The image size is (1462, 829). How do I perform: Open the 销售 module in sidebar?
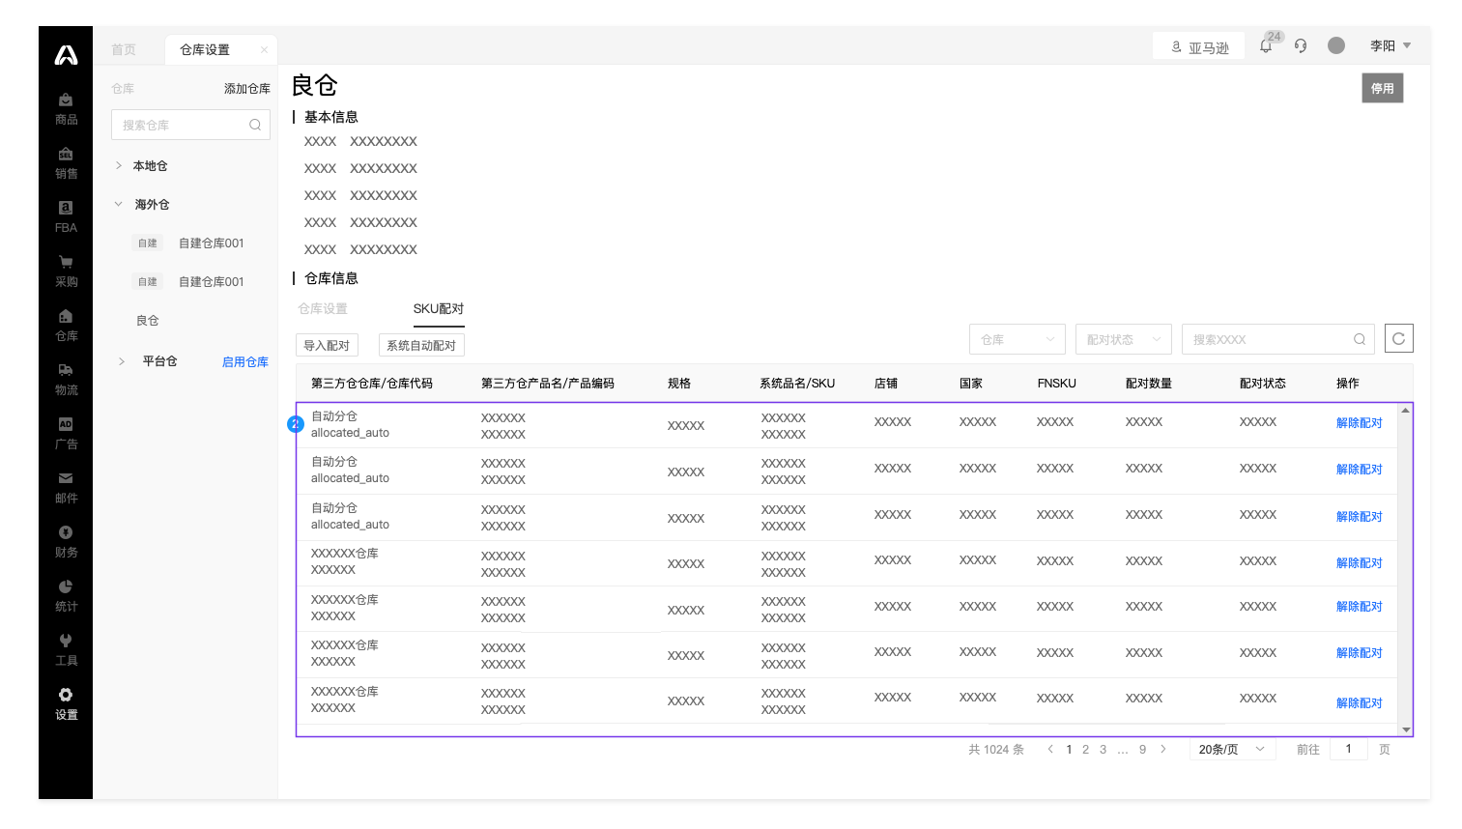pos(66,163)
